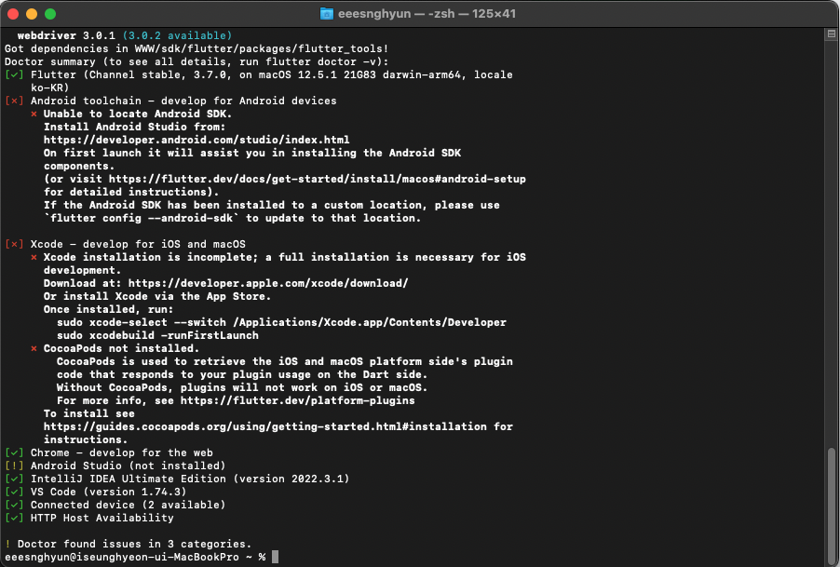Click the red x before 'CocoaPods not installed'

tap(34, 348)
